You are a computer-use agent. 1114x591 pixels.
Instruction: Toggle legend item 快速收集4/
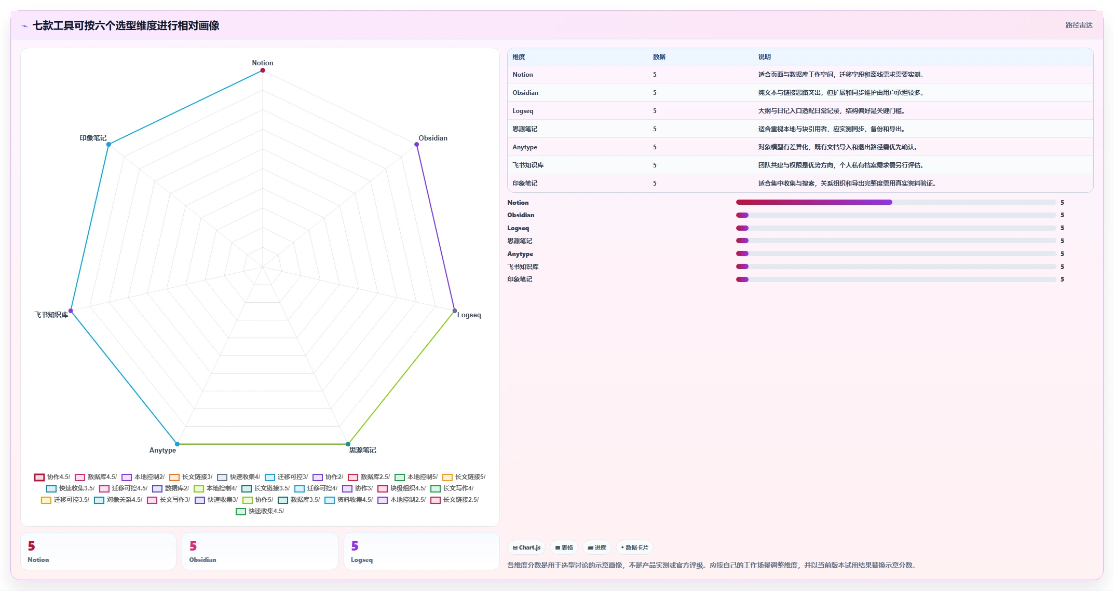tap(238, 477)
